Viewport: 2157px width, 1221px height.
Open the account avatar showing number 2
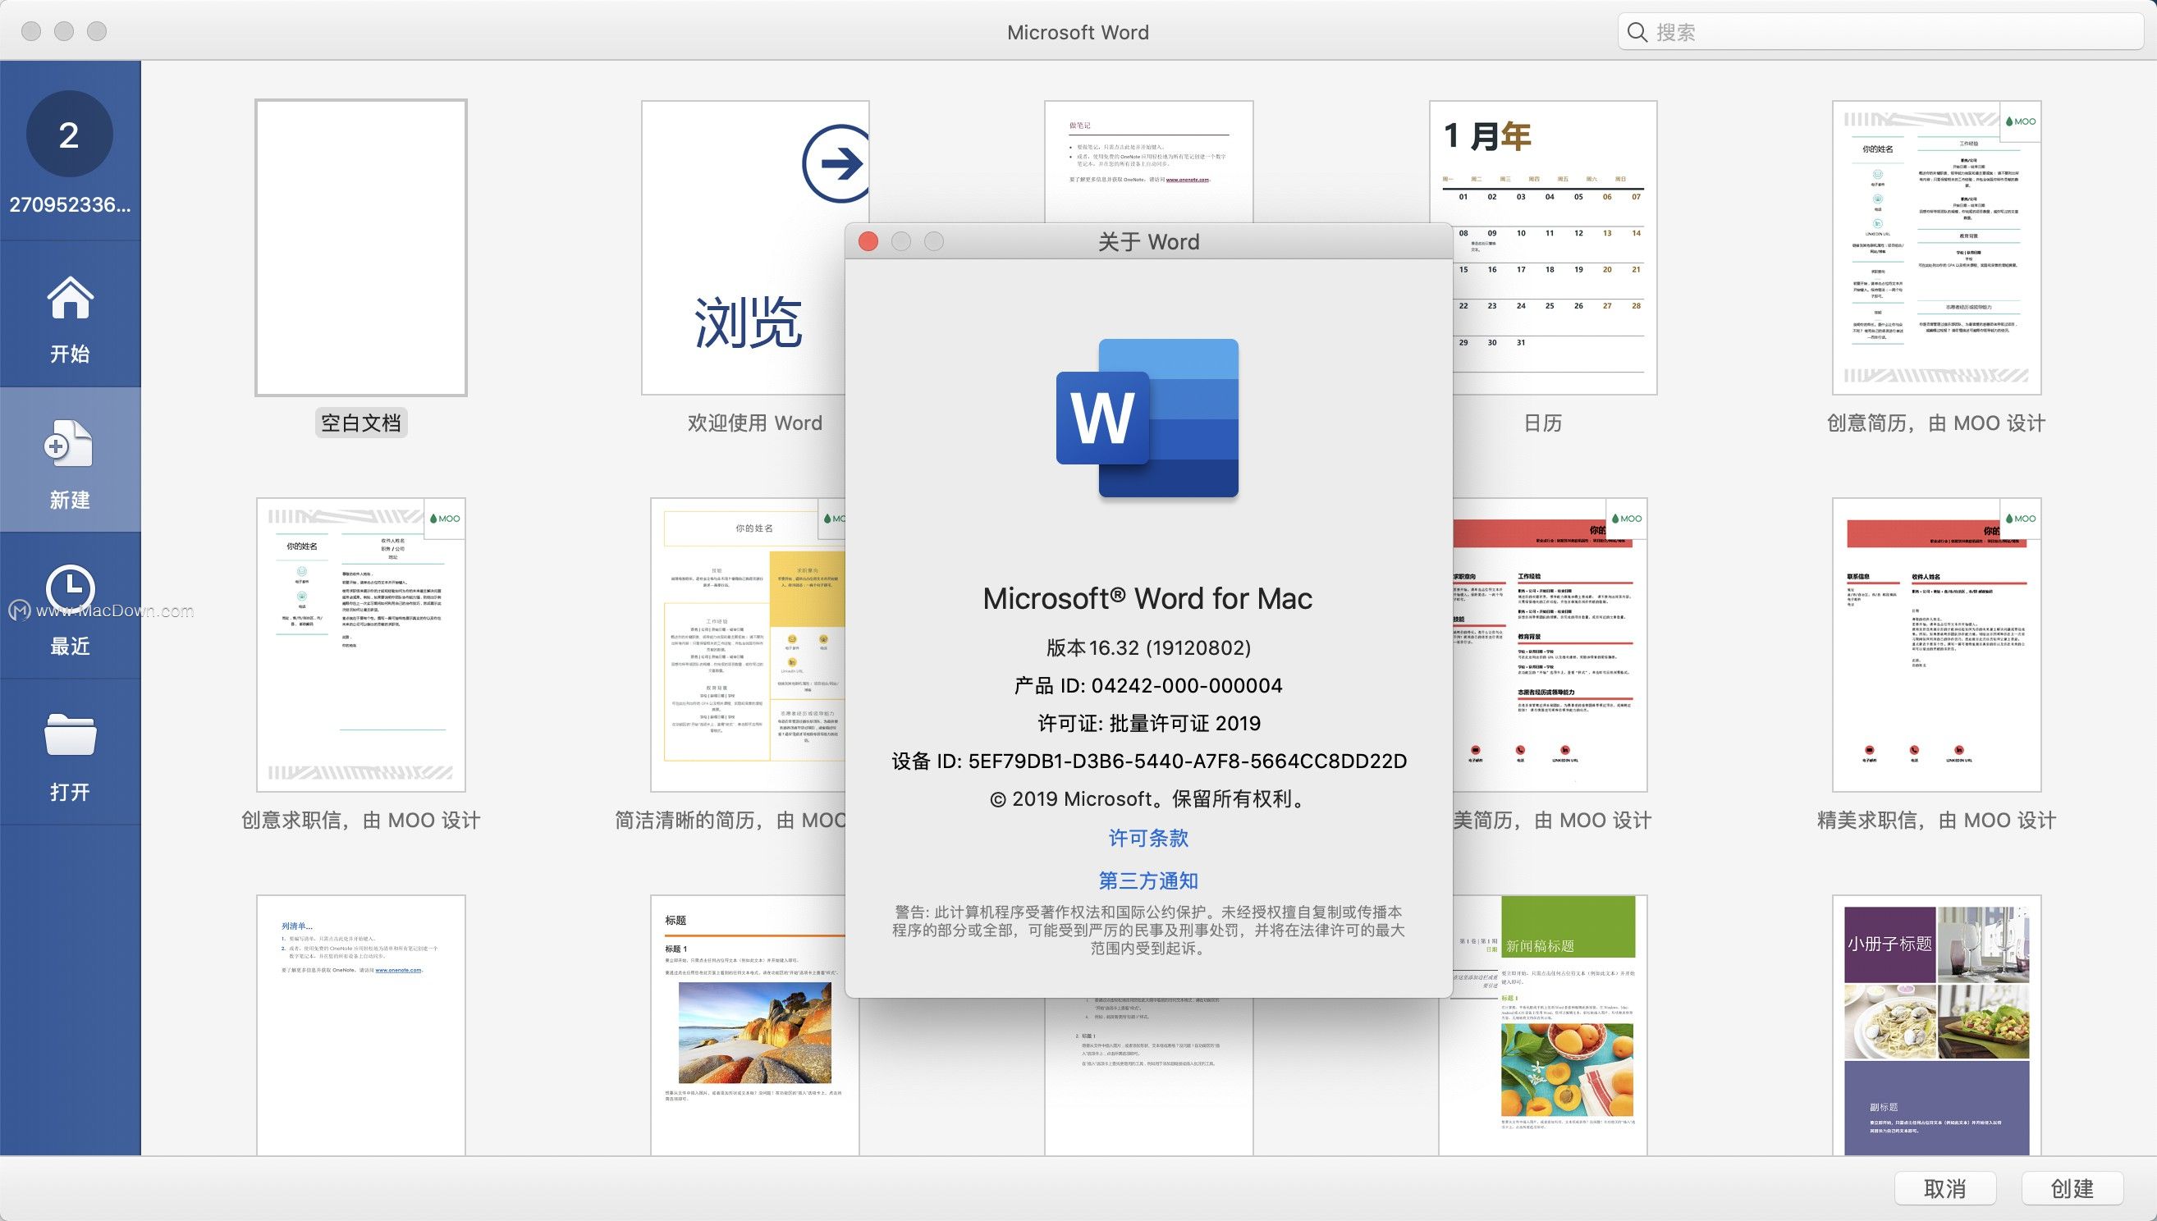point(70,135)
